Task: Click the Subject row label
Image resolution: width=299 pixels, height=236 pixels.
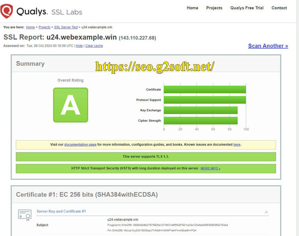Action: tap(42, 225)
